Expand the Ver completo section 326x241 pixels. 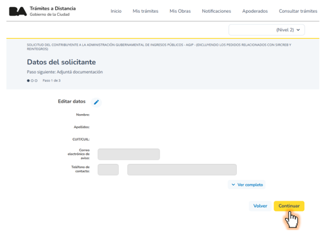(247, 185)
